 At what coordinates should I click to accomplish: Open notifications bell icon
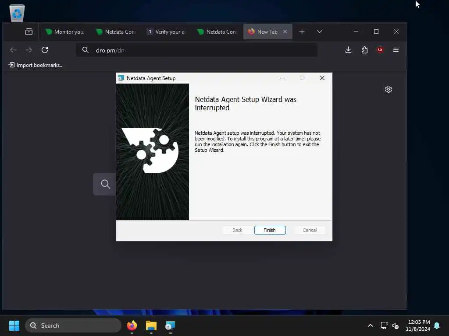click(x=437, y=325)
